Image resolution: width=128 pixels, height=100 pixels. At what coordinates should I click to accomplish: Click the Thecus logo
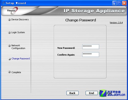(13, 11)
